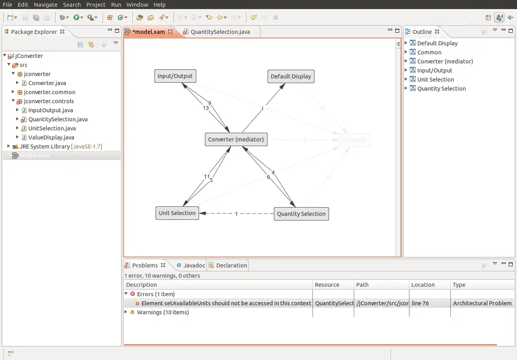Screen dimensions: 517x360
Task: Sort Problems by Resource column header
Action: tap(333, 285)
